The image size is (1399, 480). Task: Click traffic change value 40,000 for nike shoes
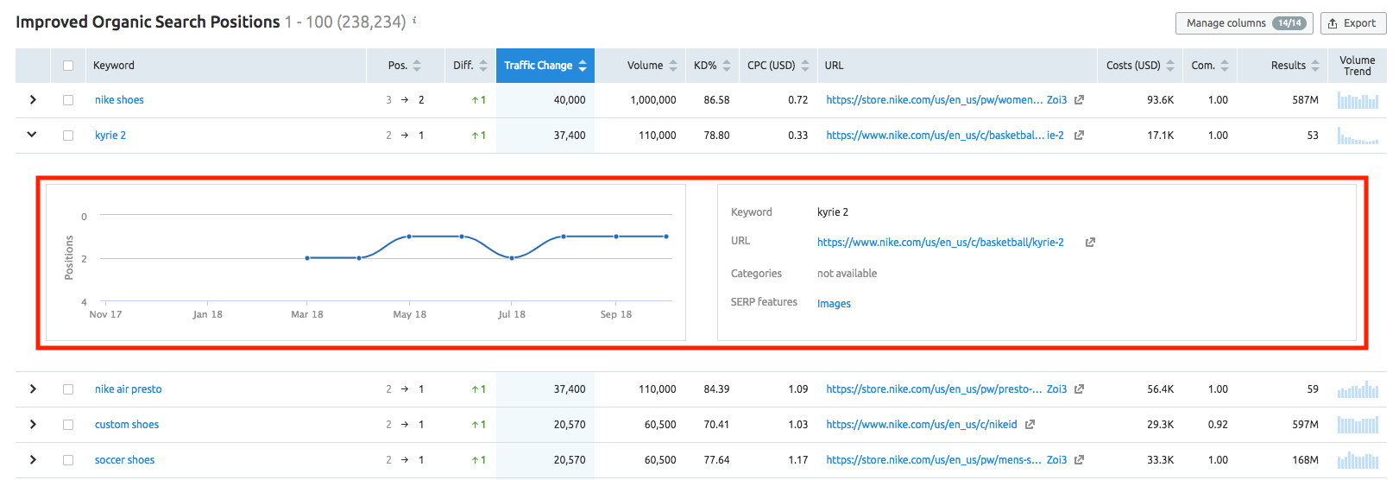coord(570,100)
